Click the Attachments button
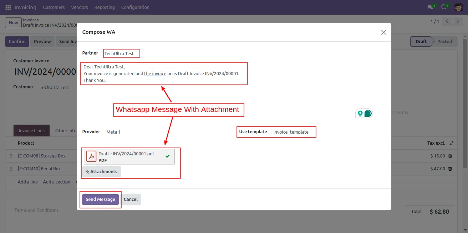Screen dimensions: 468x233 (102, 171)
